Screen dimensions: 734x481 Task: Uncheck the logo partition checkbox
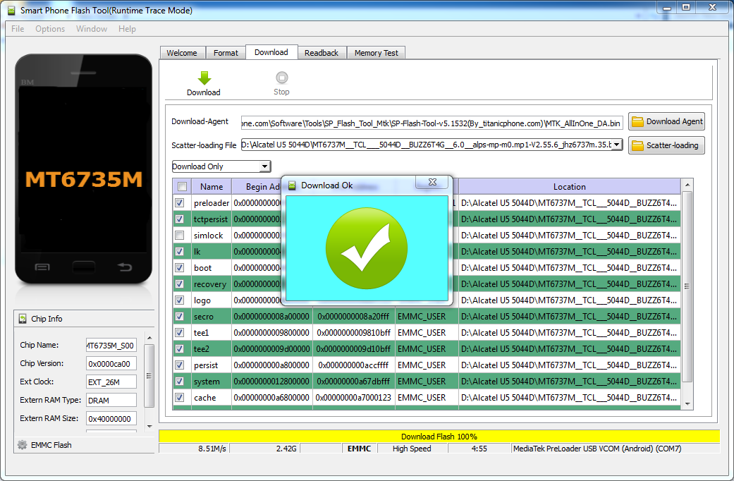(x=179, y=300)
